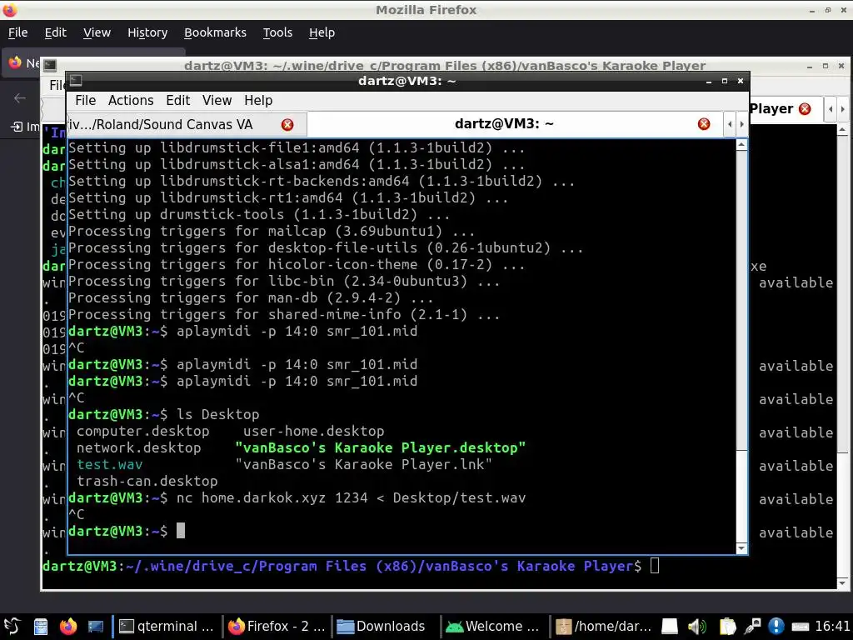Switch to the Welcome Android Studio taskbar entry
The image size is (853, 640).
pyautogui.click(x=492, y=627)
